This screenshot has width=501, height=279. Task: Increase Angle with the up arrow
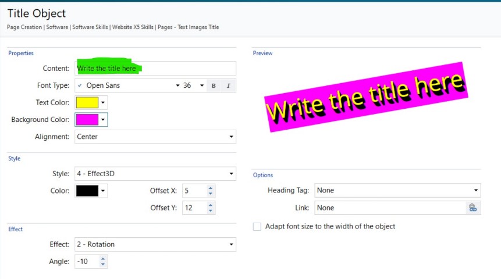tap(103, 258)
